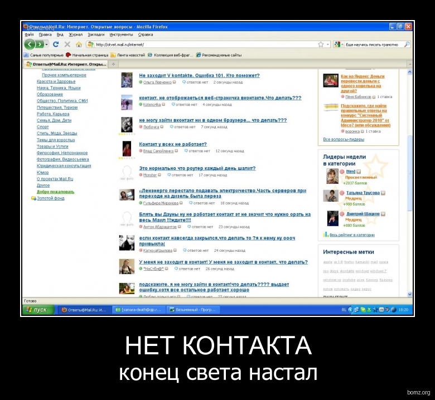This screenshot has height=400, width=435.
Task: Click the system tray clock 18:20
Action: [403, 310]
